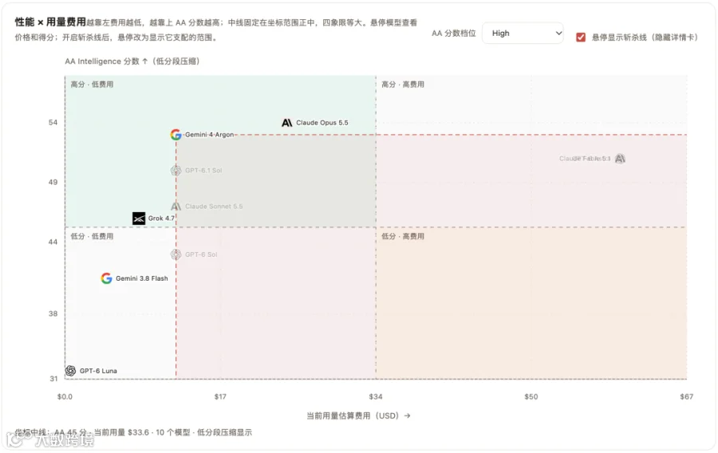
Task: Click the AA 分数档位 label
Action: click(x=453, y=33)
